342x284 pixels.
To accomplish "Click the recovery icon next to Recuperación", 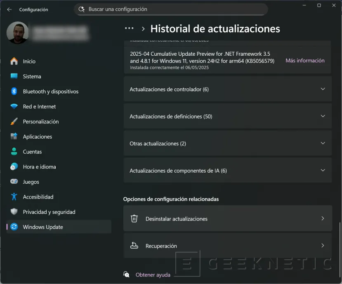I will click(134, 246).
